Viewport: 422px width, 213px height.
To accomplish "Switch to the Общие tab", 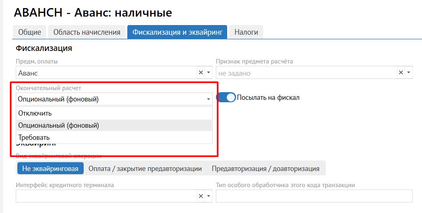I will tap(30, 32).
